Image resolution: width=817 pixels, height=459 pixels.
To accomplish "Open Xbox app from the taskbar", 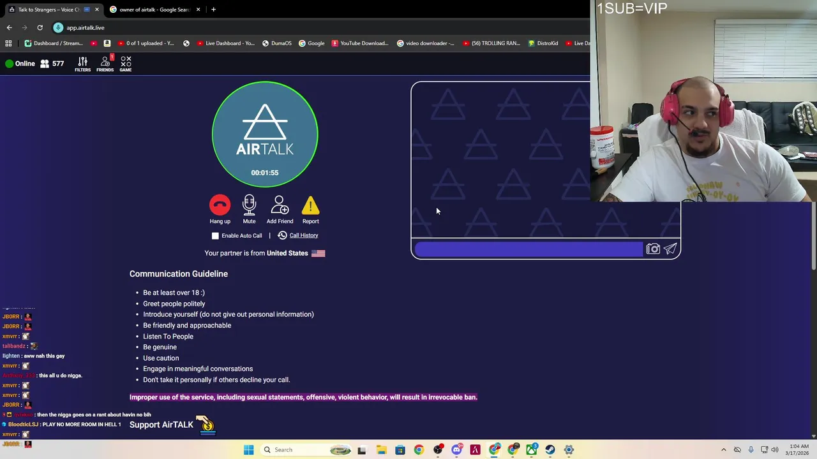I will tap(531, 450).
